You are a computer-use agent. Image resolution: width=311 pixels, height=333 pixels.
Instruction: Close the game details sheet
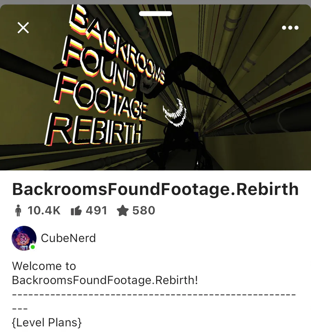pos(23,28)
